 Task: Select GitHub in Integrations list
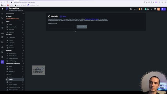point(15,79)
